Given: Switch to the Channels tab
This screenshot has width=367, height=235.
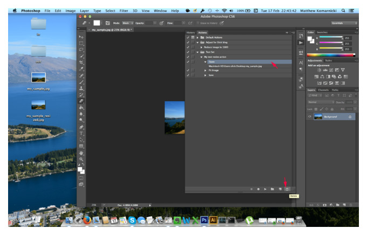Looking at the screenshot, I should (x=323, y=90).
